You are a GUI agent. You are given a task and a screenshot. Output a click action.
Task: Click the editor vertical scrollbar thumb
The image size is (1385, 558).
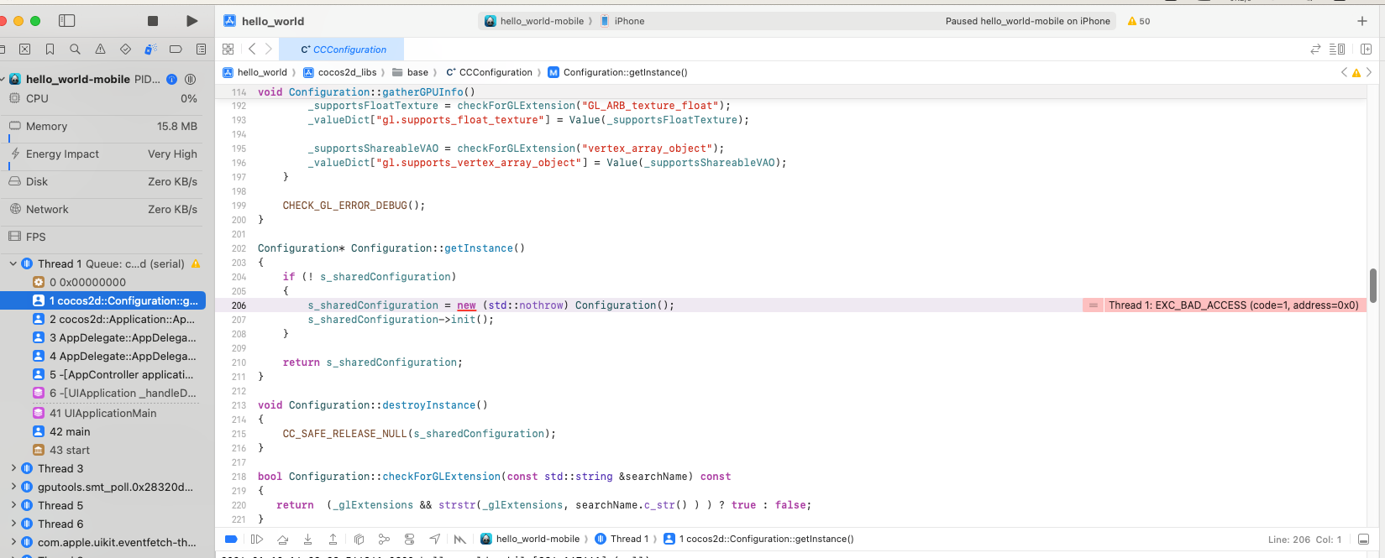coord(1373,285)
